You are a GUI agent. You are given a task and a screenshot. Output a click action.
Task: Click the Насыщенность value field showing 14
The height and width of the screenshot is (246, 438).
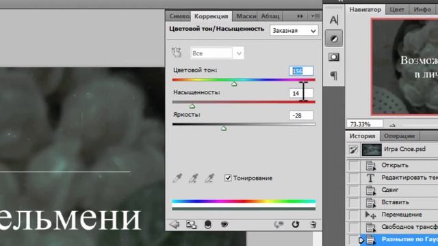click(301, 93)
